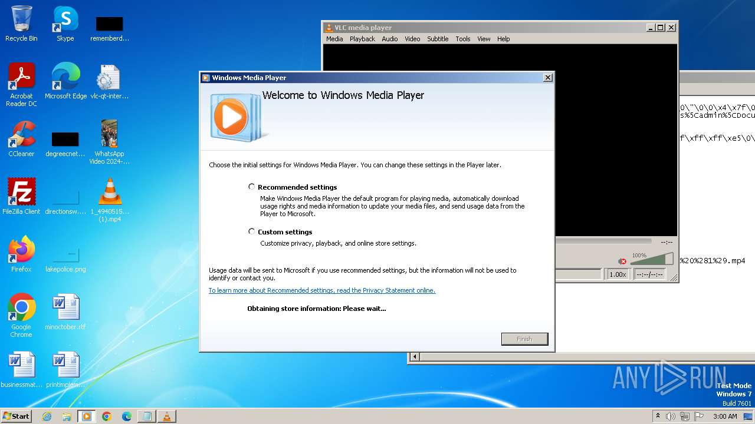Click the disabled Finish button
Screen dimensions: 755x424
pyautogui.click(x=524, y=339)
